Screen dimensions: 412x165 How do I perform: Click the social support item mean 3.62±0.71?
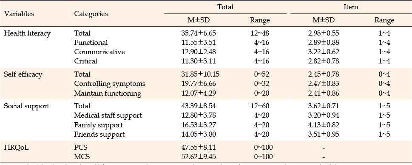(324, 106)
